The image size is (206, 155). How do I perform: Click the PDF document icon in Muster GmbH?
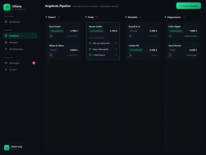point(90,43)
